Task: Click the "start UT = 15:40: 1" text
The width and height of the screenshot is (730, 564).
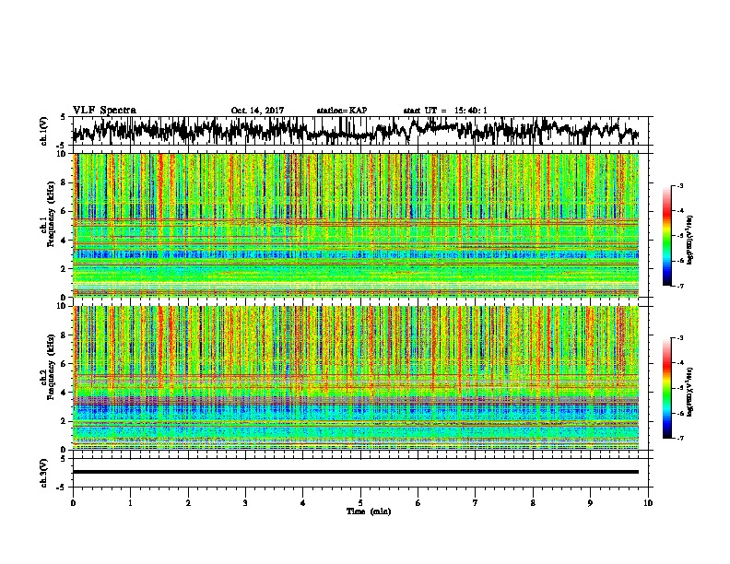Action: coord(445,111)
